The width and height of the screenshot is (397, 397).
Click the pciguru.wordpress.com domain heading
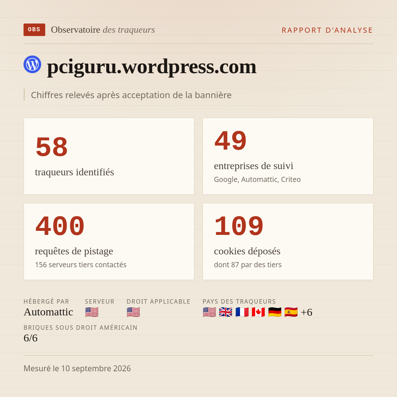[x=152, y=67]
